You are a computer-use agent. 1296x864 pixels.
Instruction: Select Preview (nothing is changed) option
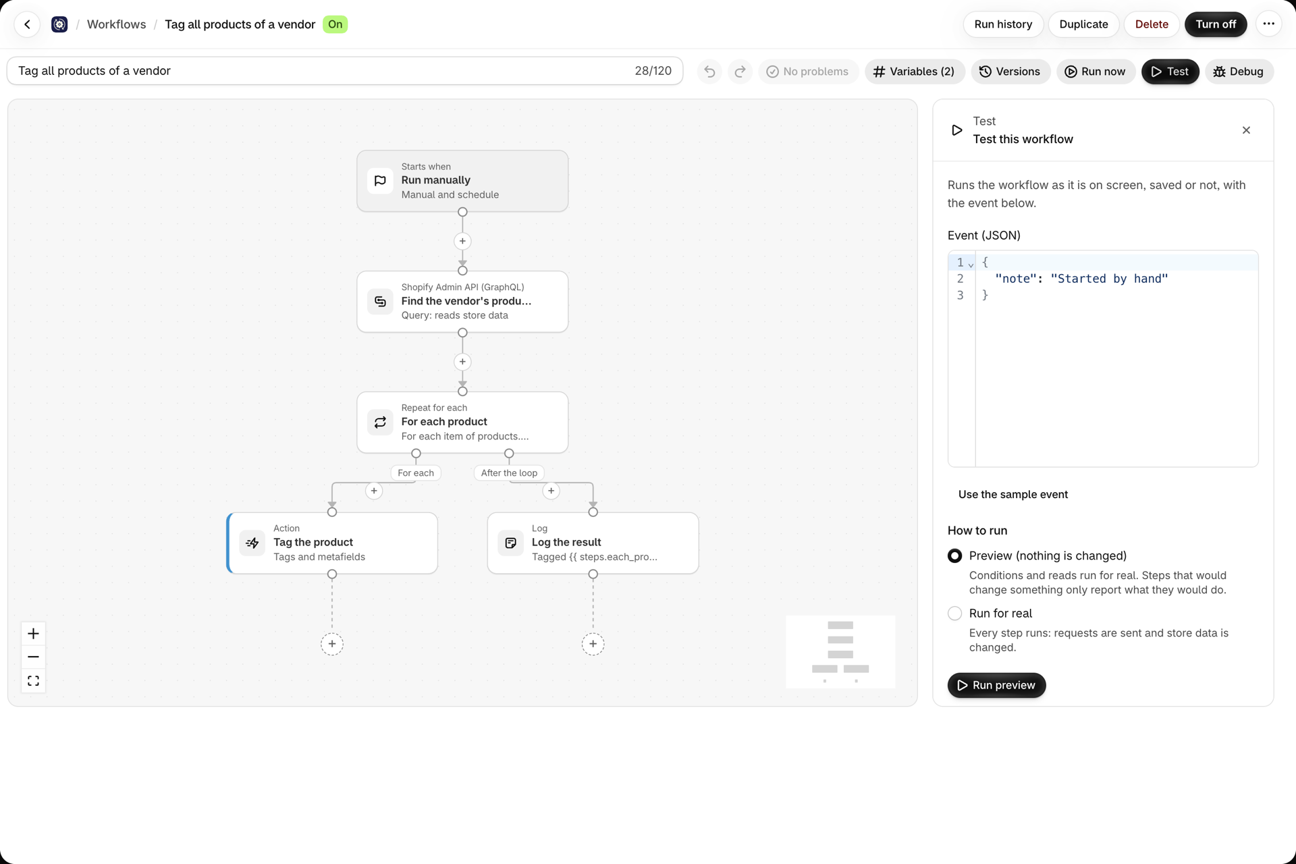pyautogui.click(x=954, y=556)
